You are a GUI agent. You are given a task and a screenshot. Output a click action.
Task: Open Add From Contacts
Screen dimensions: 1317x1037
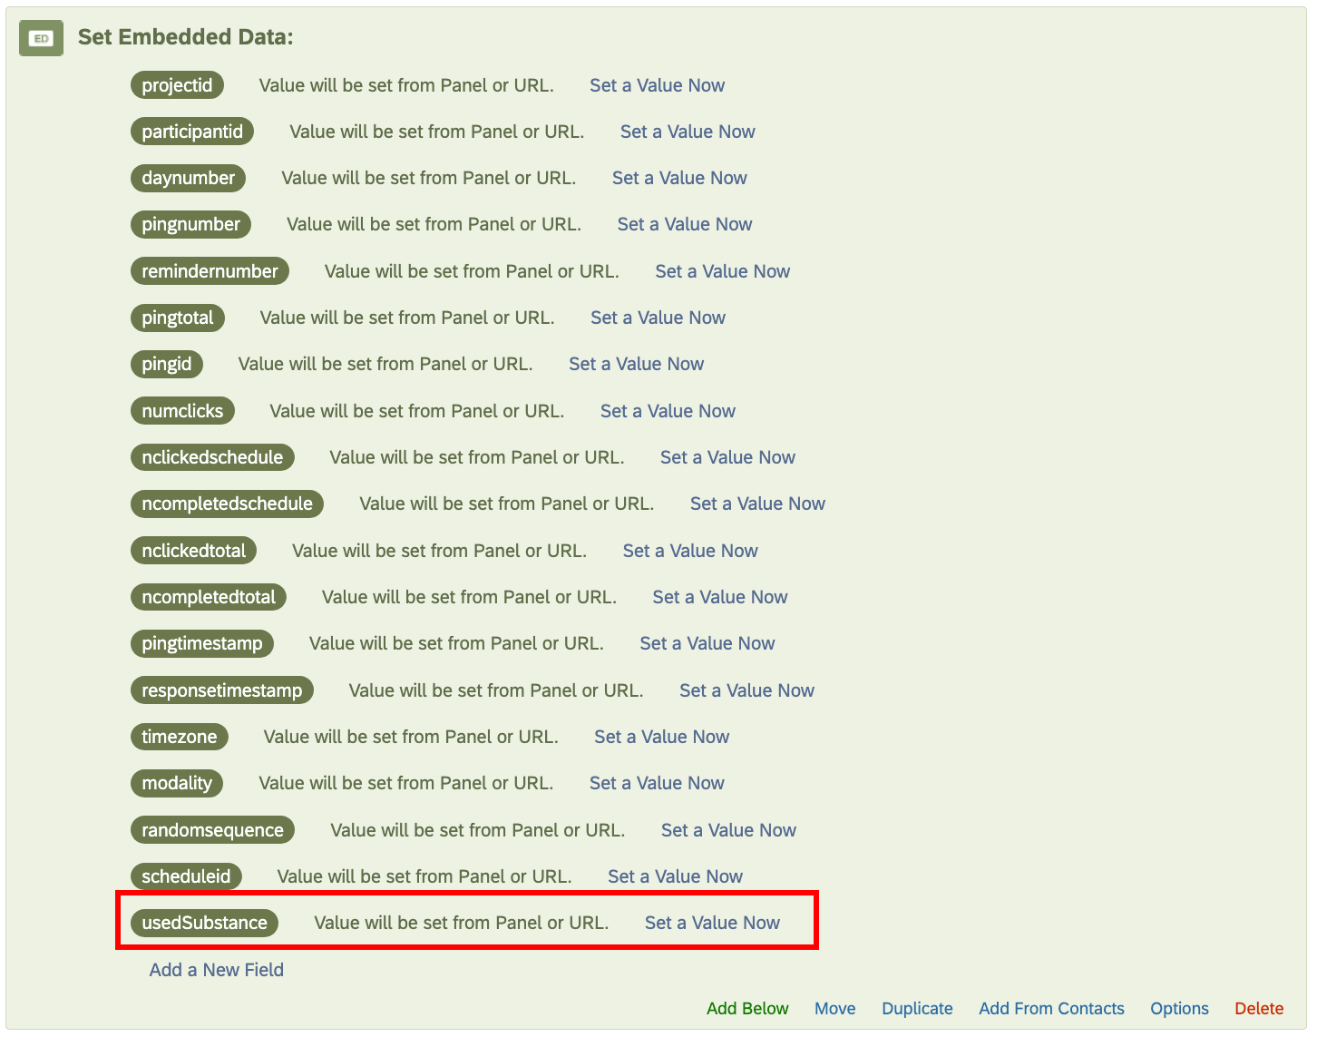coord(1050,1008)
